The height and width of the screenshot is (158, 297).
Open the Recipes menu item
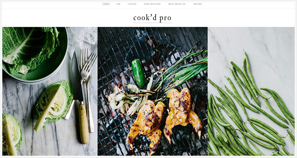[x=198, y=4]
